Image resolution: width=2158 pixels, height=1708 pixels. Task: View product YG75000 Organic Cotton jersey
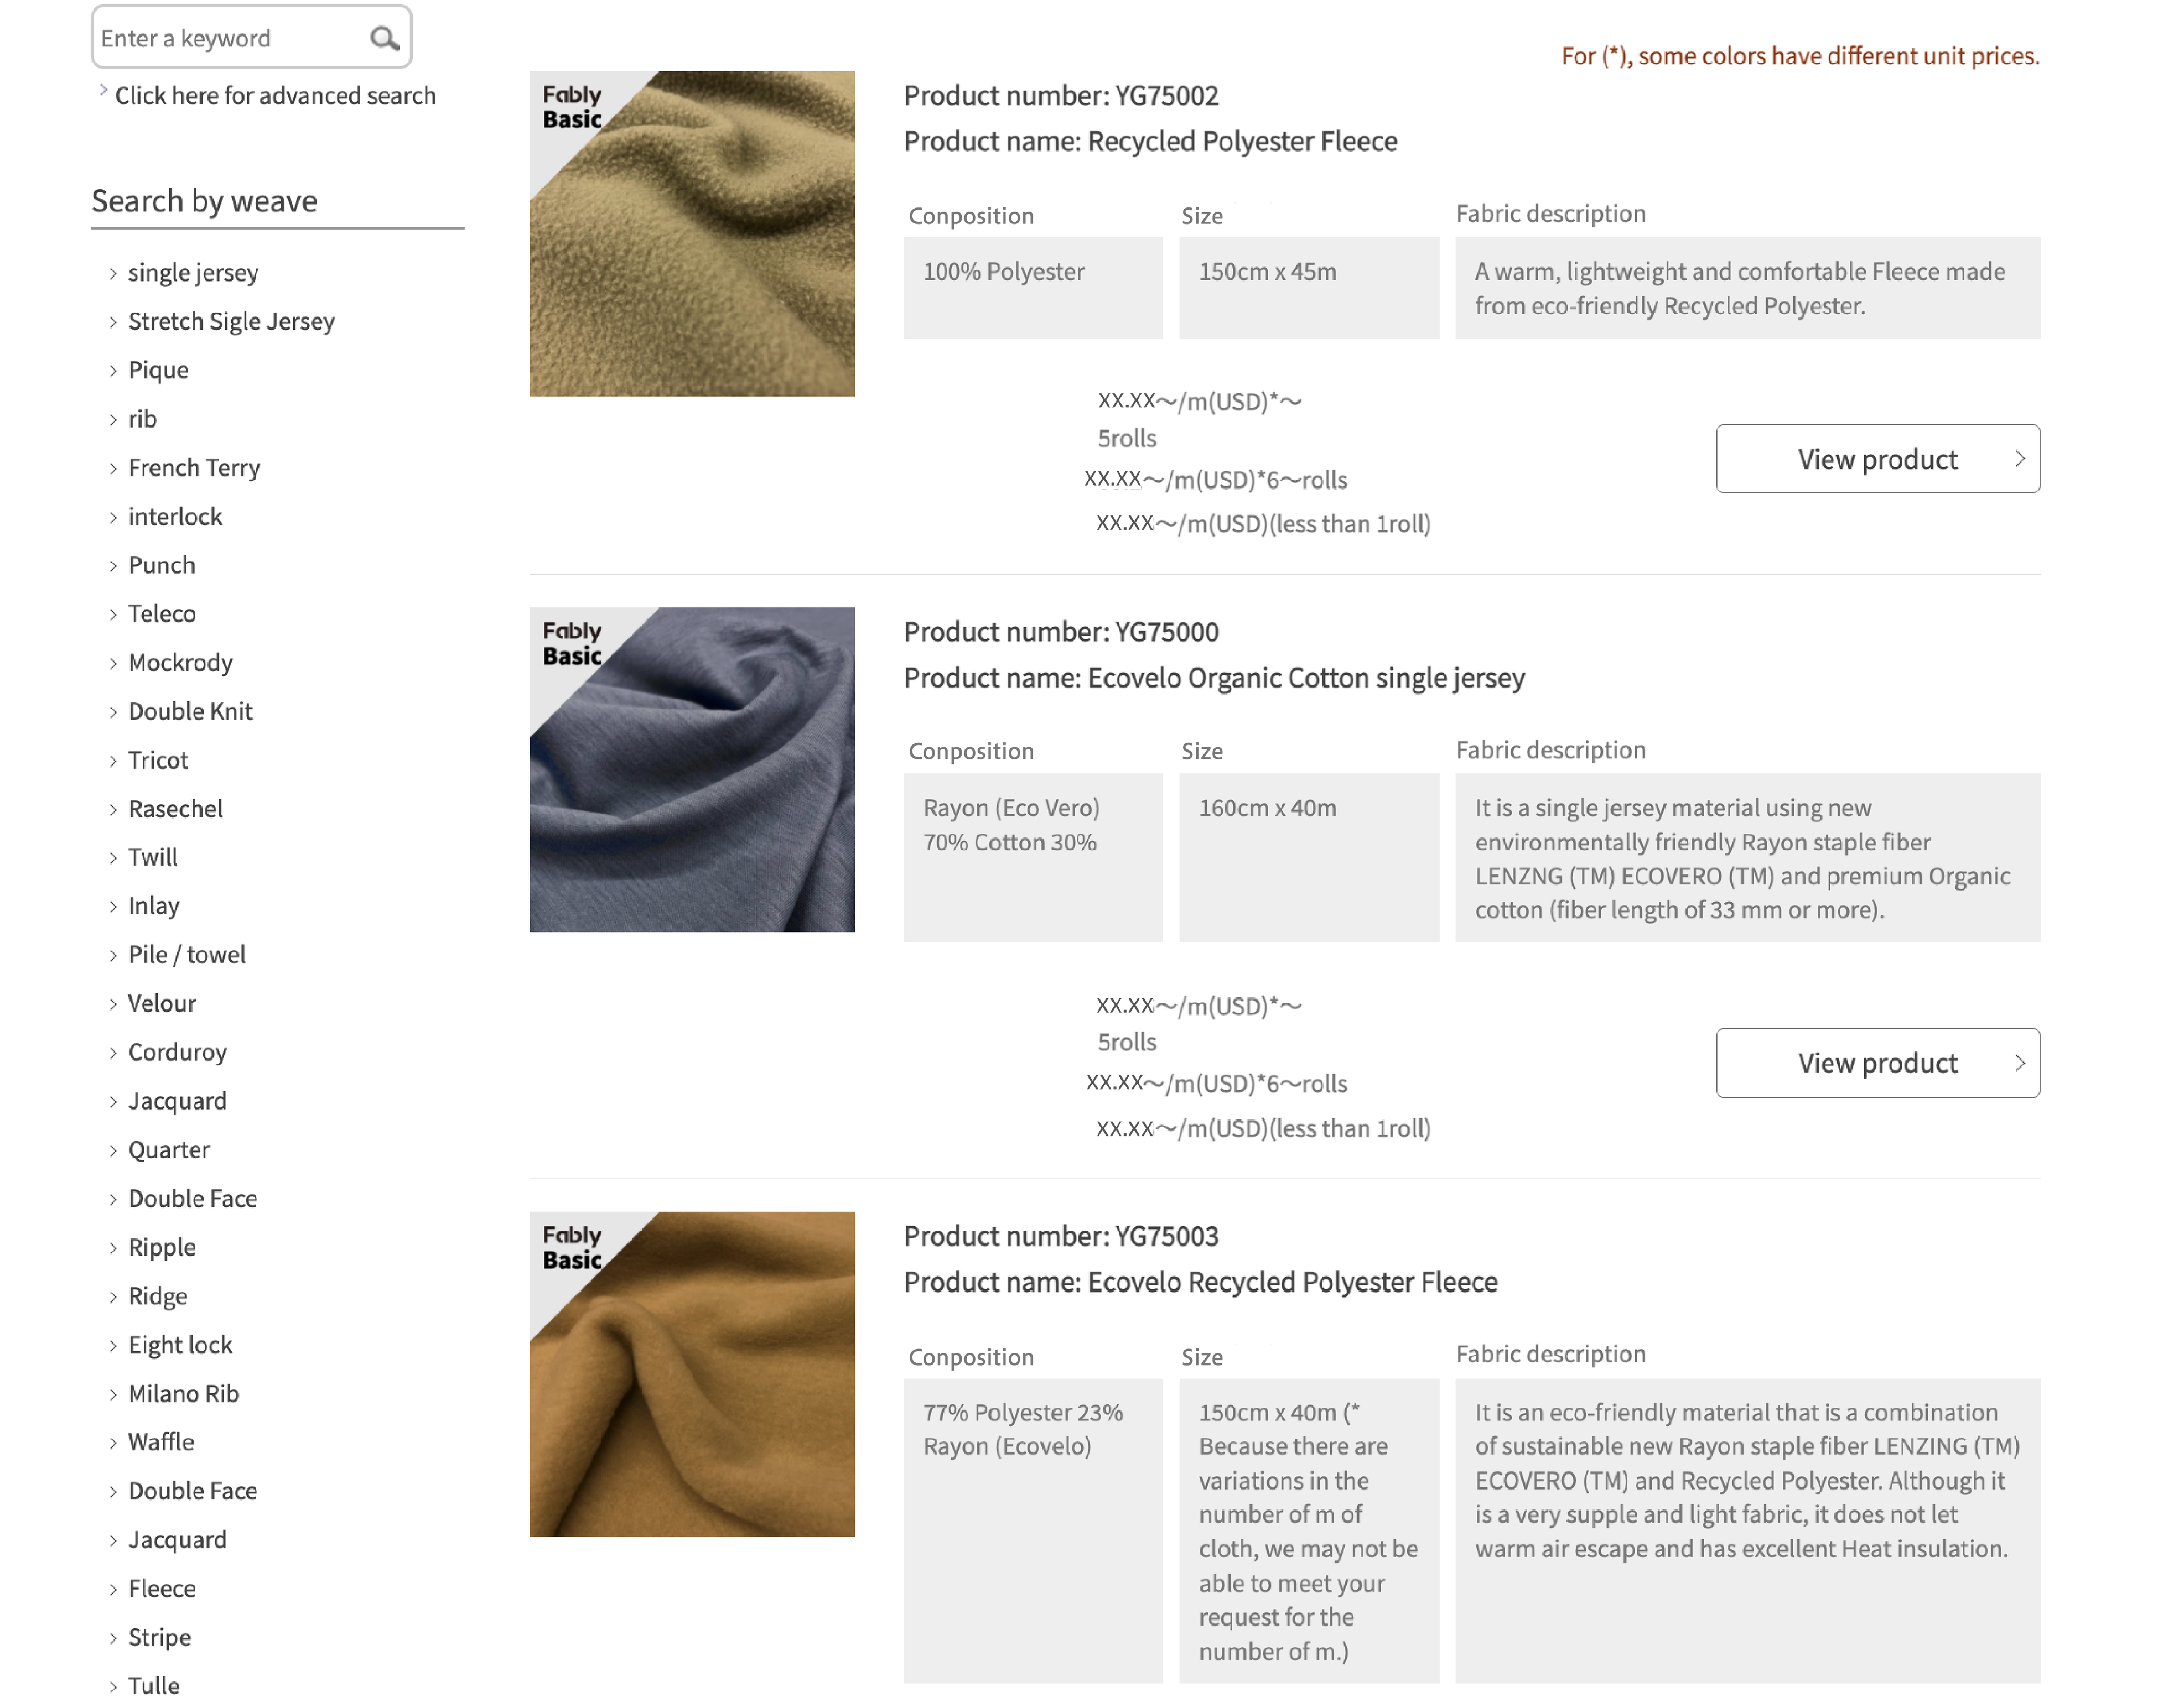1876,1063
